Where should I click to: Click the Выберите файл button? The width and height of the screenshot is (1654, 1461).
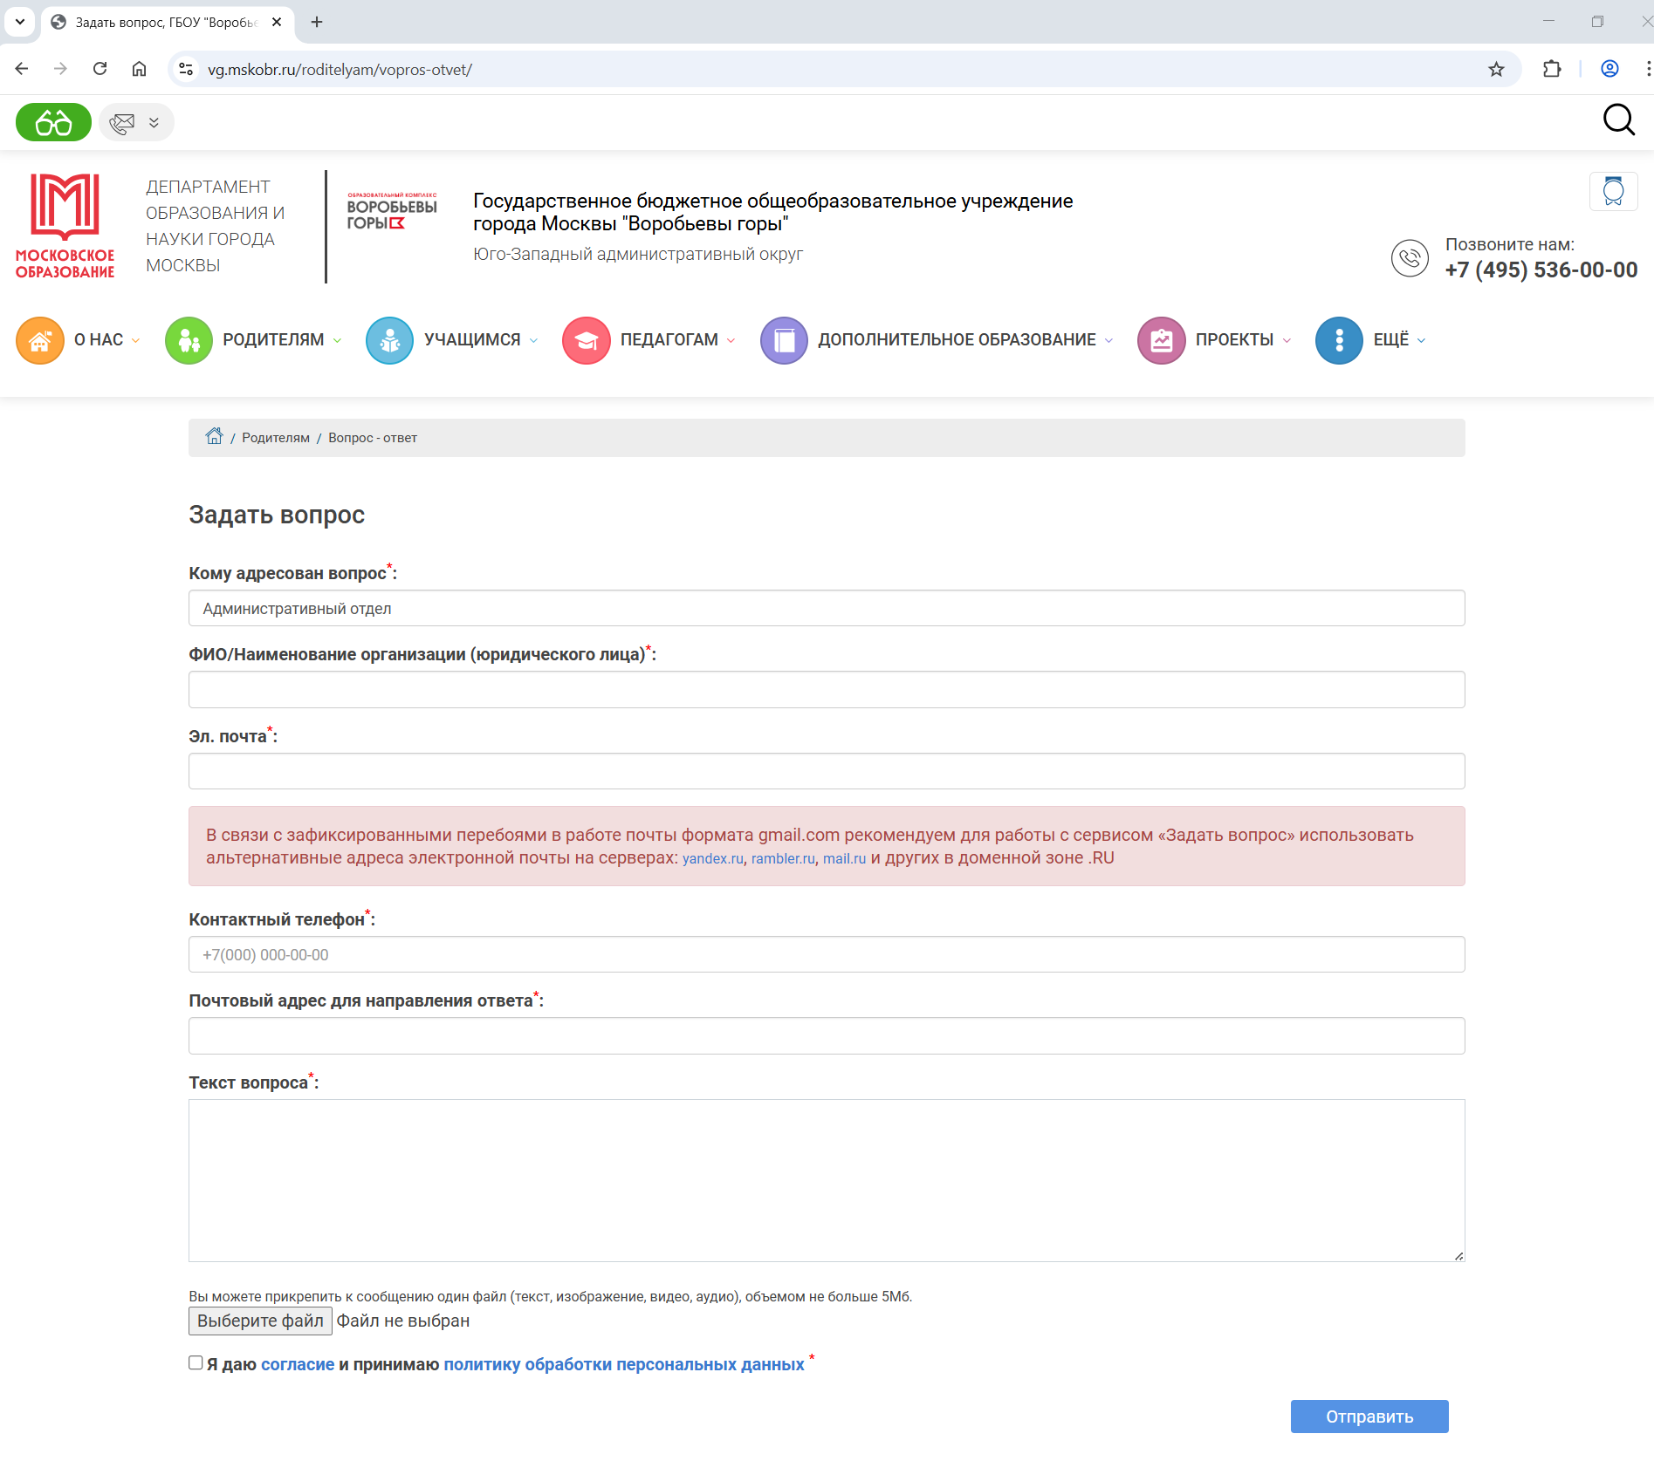click(x=260, y=1321)
